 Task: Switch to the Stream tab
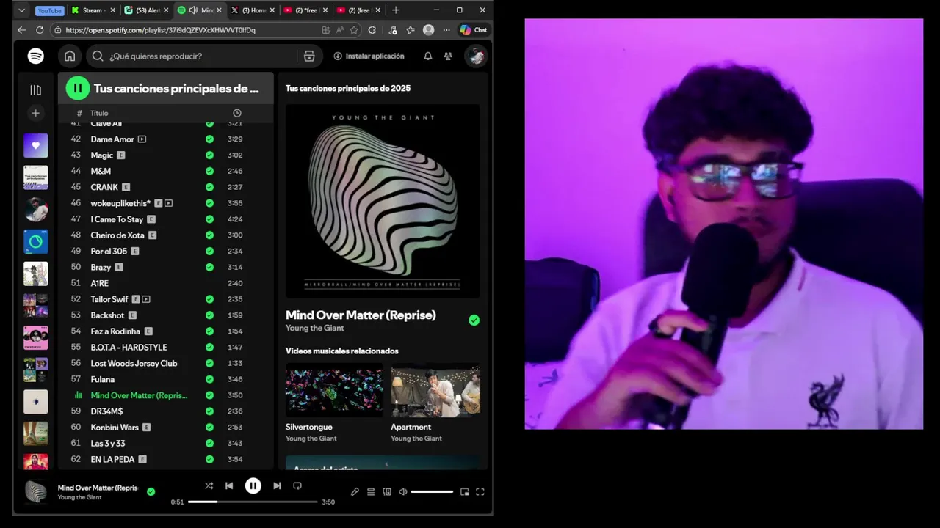tap(93, 10)
